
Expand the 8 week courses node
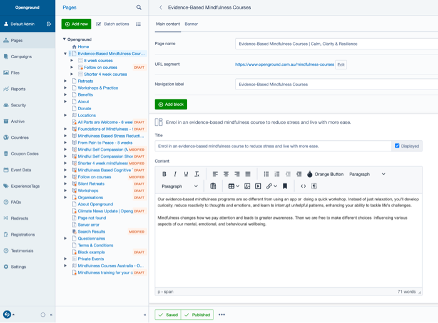[72, 60]
